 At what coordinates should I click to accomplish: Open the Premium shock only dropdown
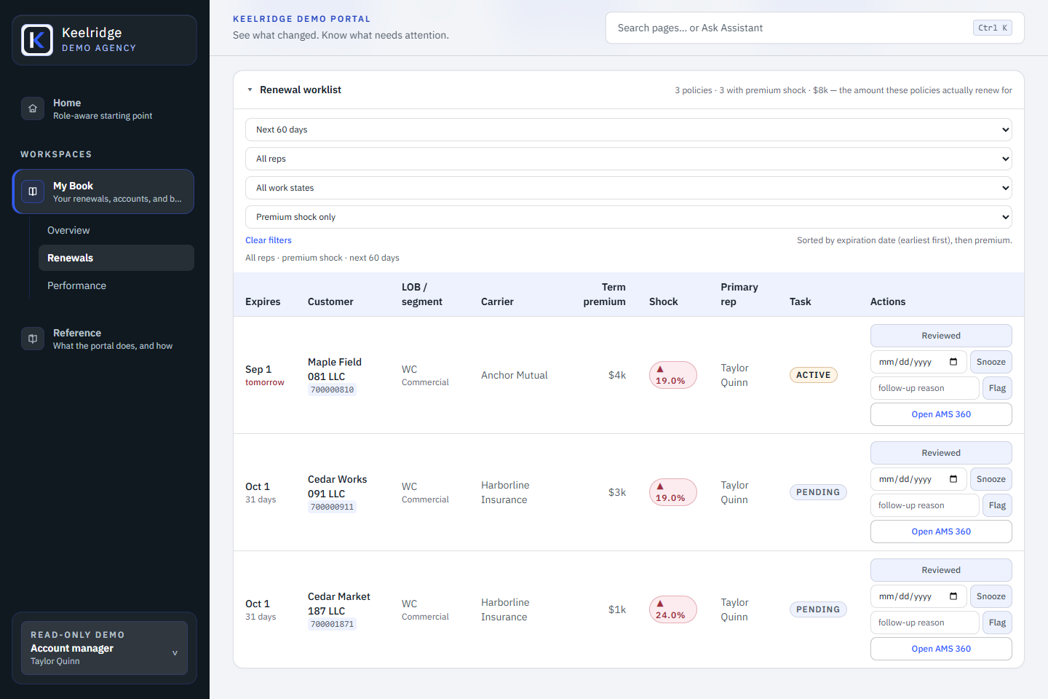pyautogui.click(x=629, y=217)
